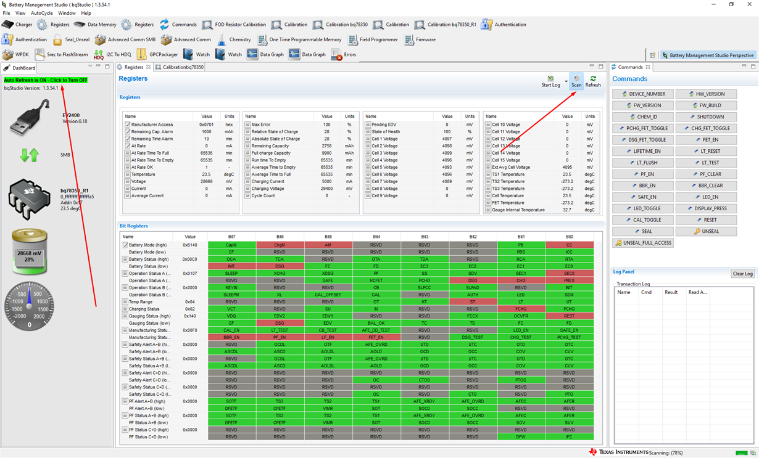Turn off Auto Refresh in the dashboard
Screen dimensions: 759x458
pyautogui.click(x=46, y=80)
